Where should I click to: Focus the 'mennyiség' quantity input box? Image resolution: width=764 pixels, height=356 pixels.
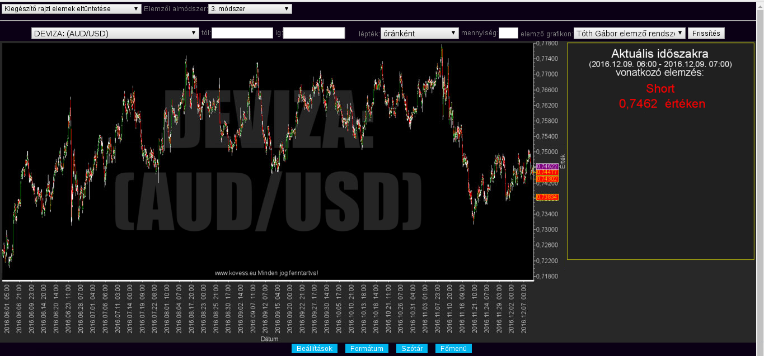click(x=508, y=33)
